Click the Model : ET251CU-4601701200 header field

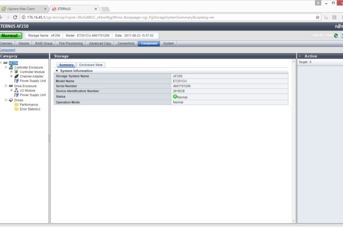point(88,36)
